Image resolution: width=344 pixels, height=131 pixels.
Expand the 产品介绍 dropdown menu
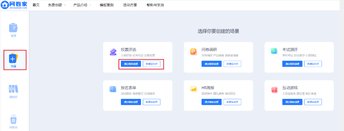(82, 5)
